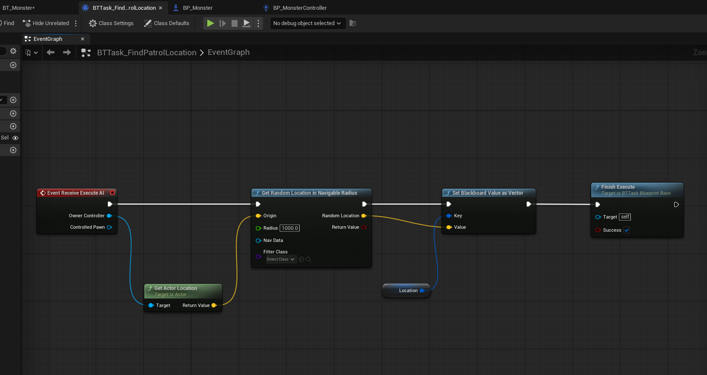Click the Radius value input field

290,228
